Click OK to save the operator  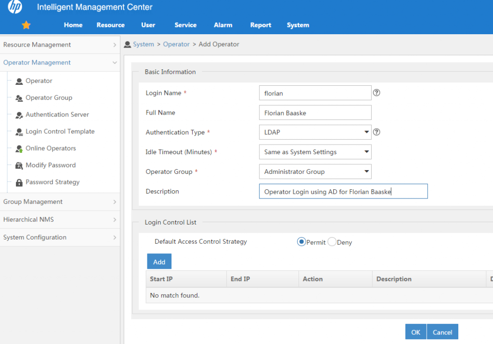415,331
